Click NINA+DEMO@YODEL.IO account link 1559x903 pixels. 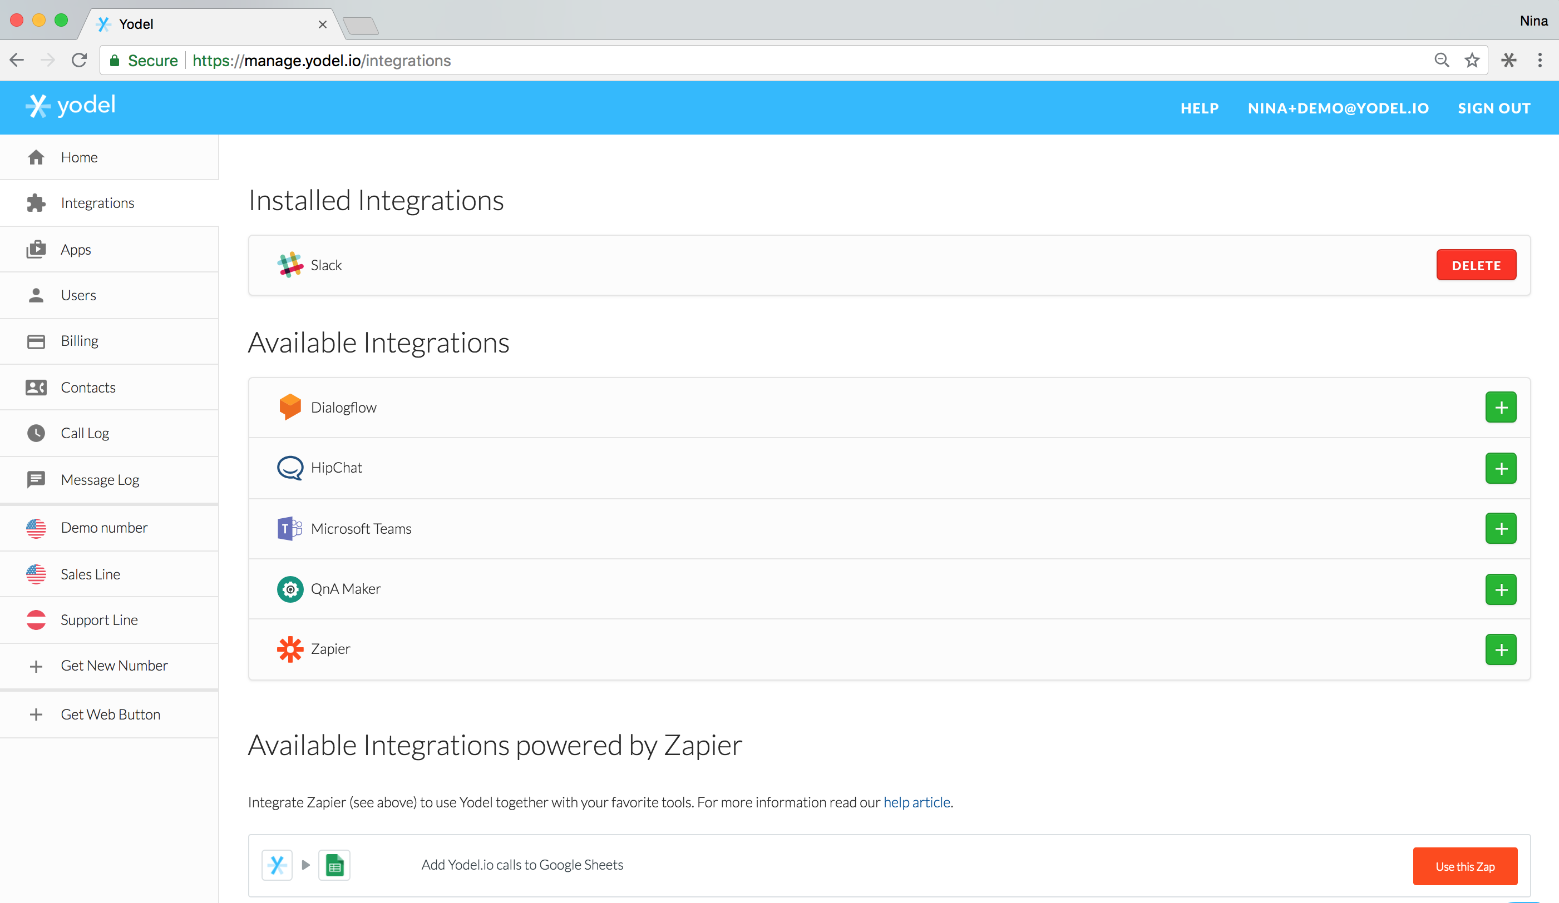tap(1338, 108)
